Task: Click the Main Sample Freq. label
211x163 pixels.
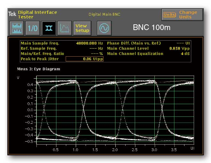Action: 40,43
